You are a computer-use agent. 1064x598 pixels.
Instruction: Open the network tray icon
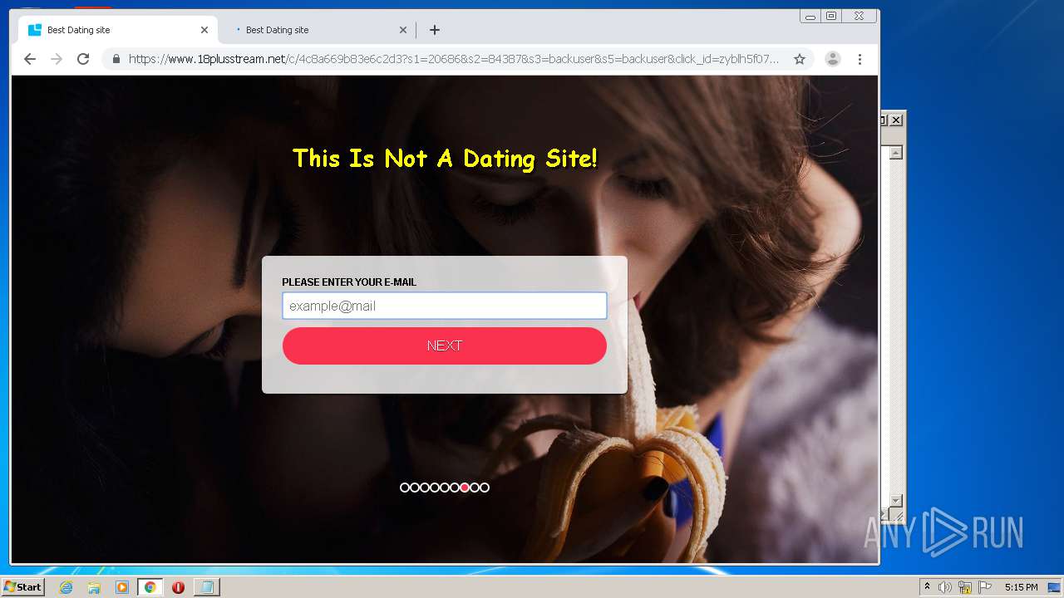coord(965,587)
